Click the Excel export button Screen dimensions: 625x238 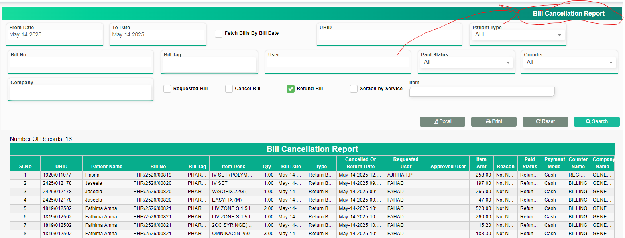pyautogui.click(x=442, y=121)
